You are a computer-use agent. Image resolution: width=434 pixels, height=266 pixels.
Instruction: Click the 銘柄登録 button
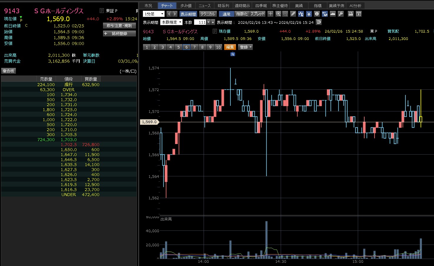119,34
